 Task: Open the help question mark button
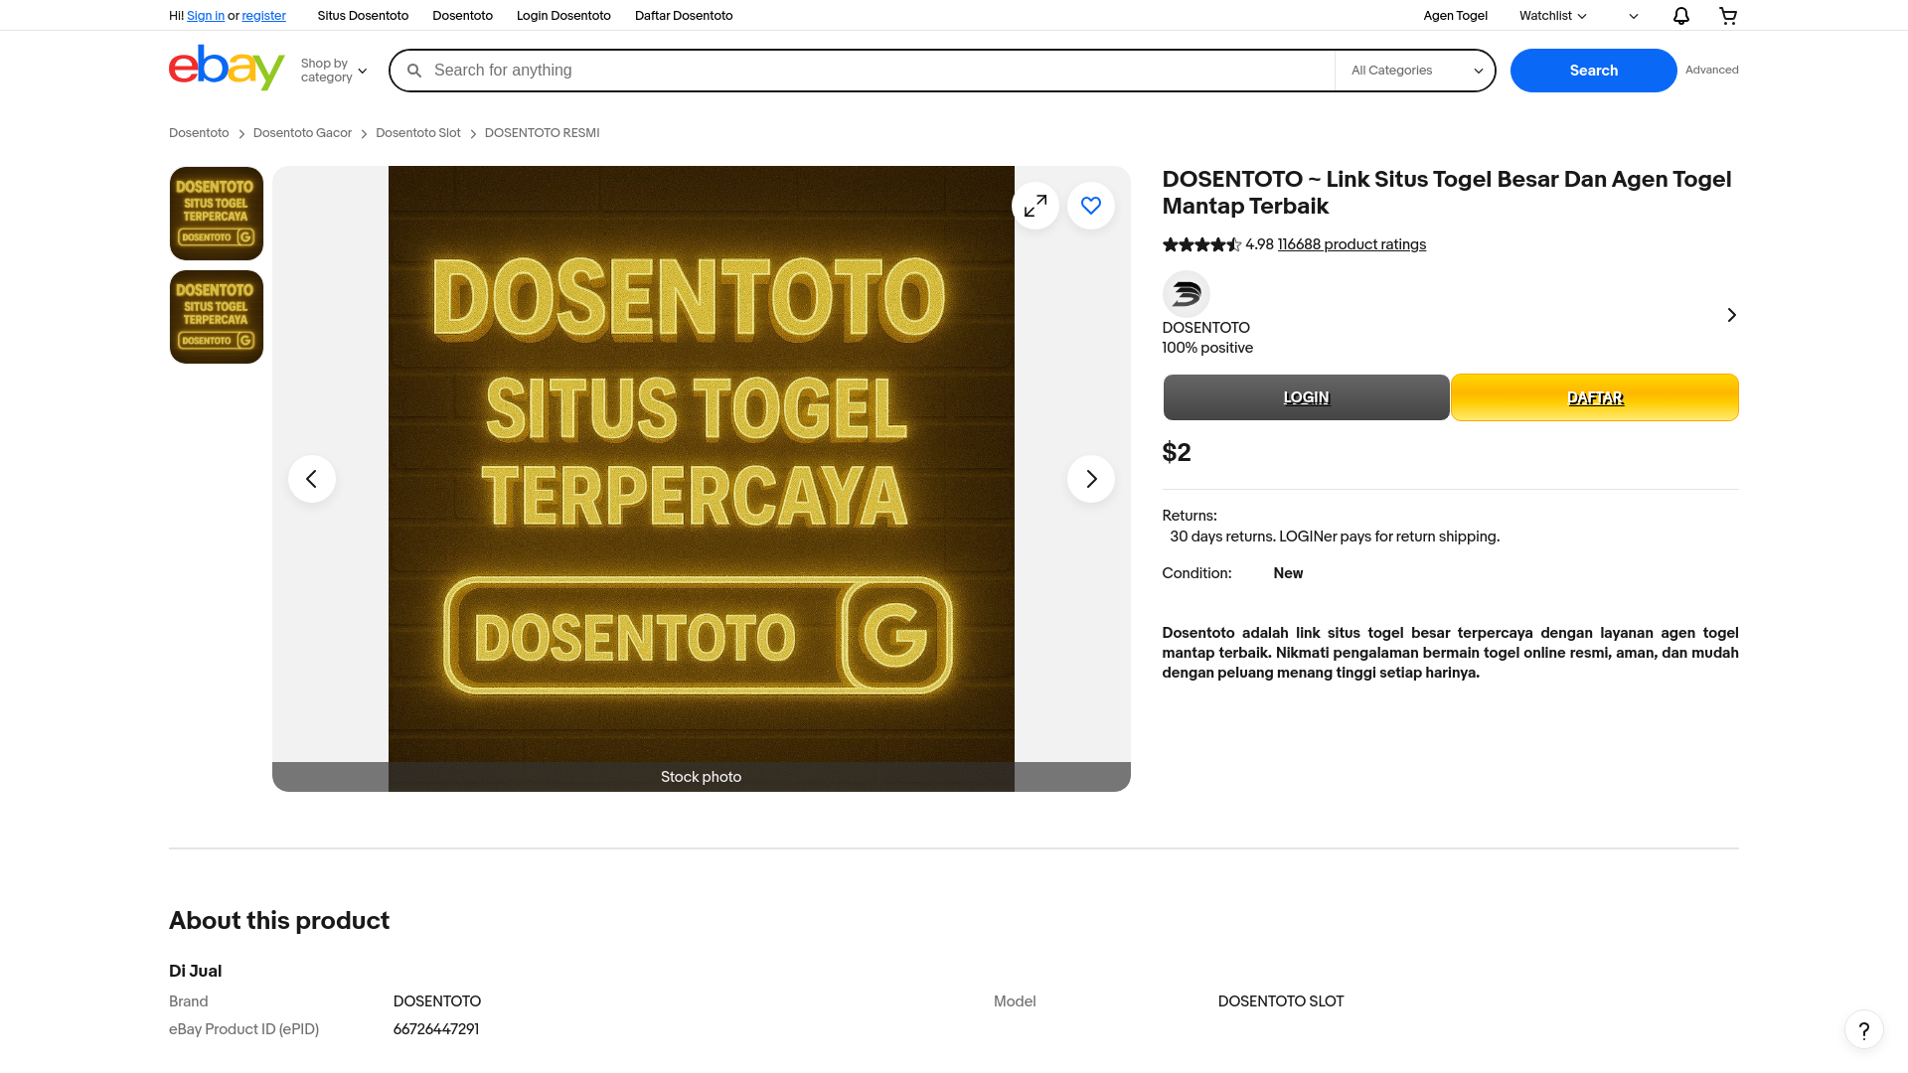[1863, 1029]
